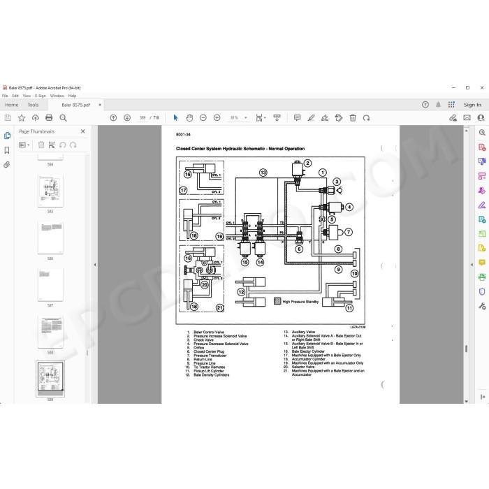The image size is (489, 489).
Task: Select the page 585 thumbnail
Action: 50,191
